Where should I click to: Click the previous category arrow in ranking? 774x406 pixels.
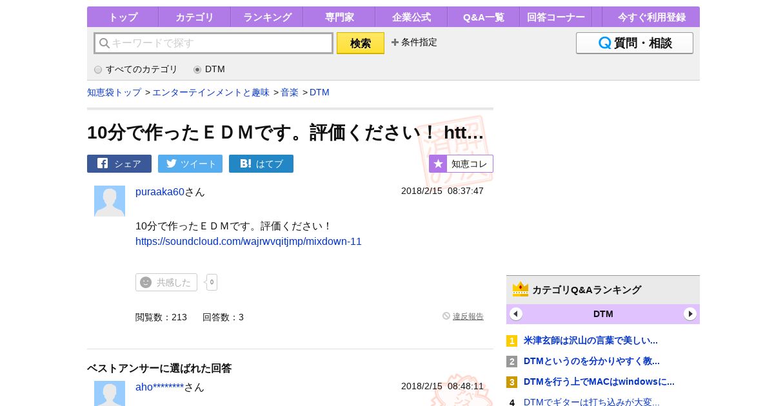(516, 314)
